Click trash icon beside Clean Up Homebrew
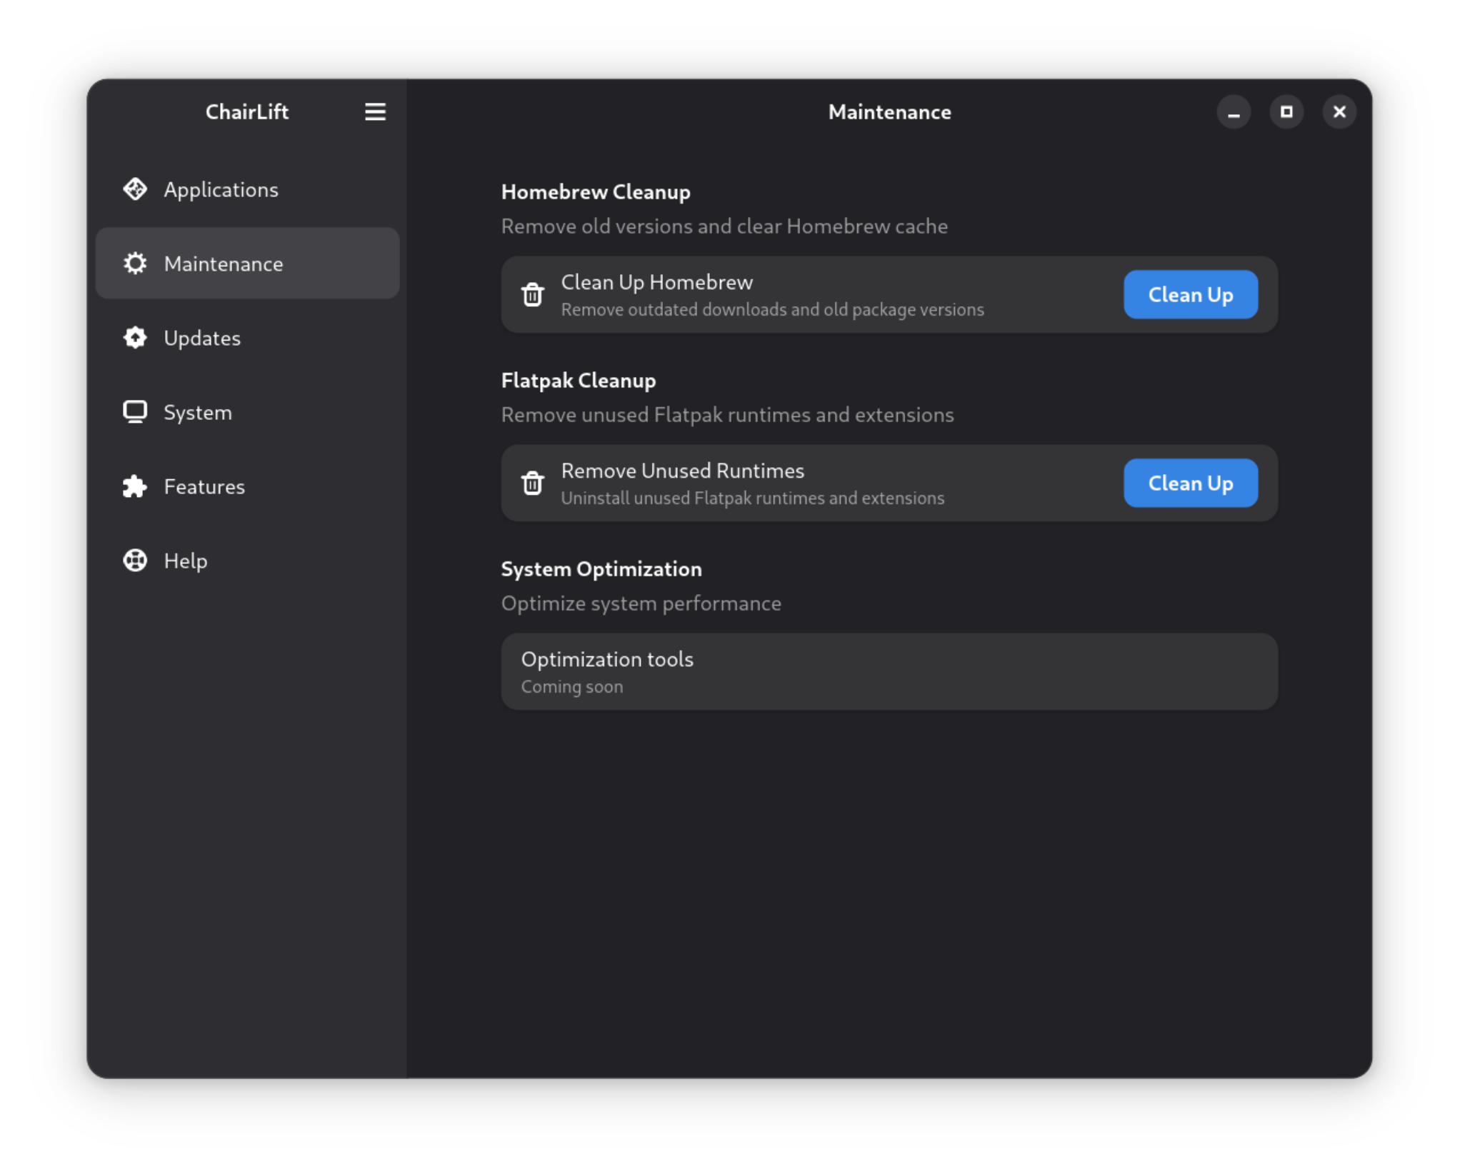 532,294
